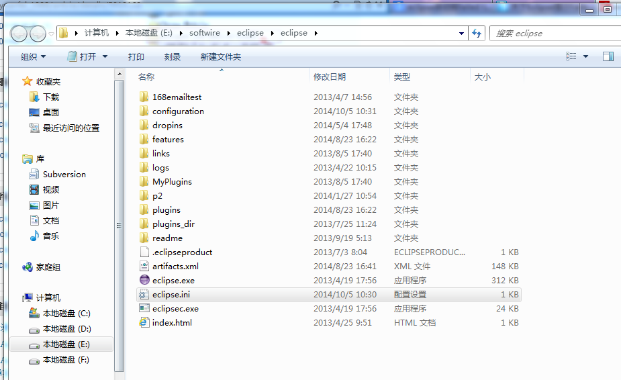The width and height of the screenshot is (621, 380).
Task: Select the eclipse.ini file icon
Action: tap(144, 295)
